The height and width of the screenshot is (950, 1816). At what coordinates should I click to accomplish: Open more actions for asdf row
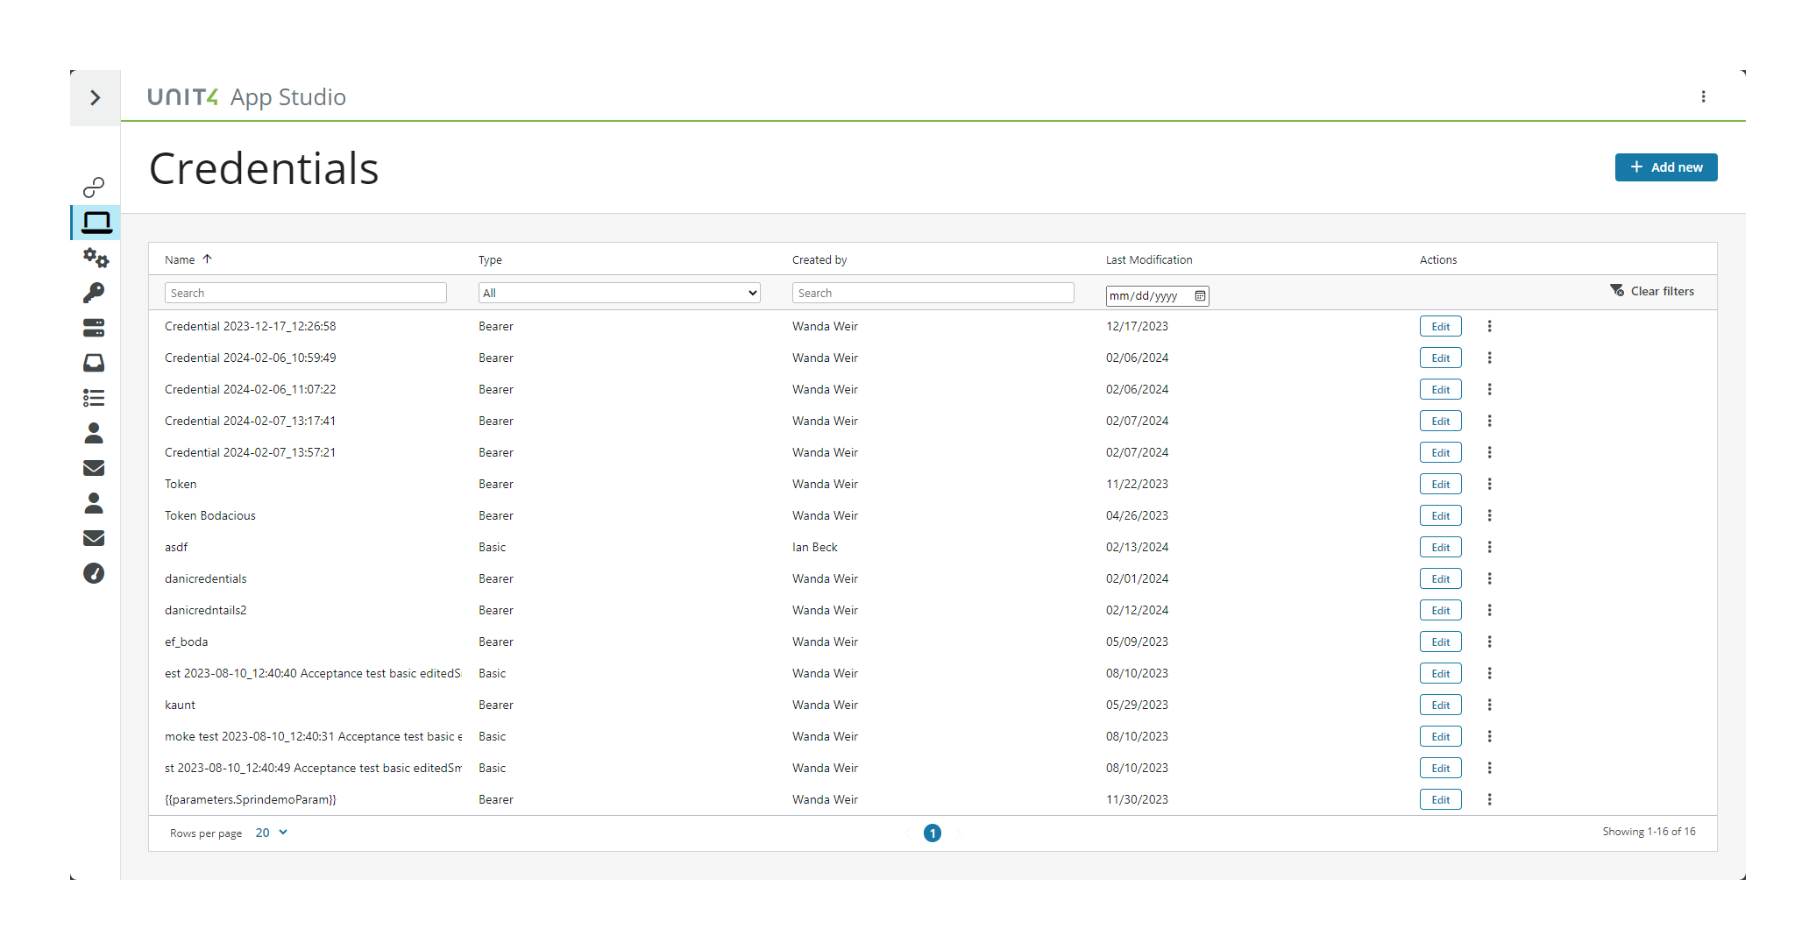tap(1489, 547)
